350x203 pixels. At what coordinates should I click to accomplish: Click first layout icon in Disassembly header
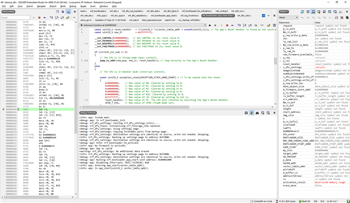[x=57, y=11]
